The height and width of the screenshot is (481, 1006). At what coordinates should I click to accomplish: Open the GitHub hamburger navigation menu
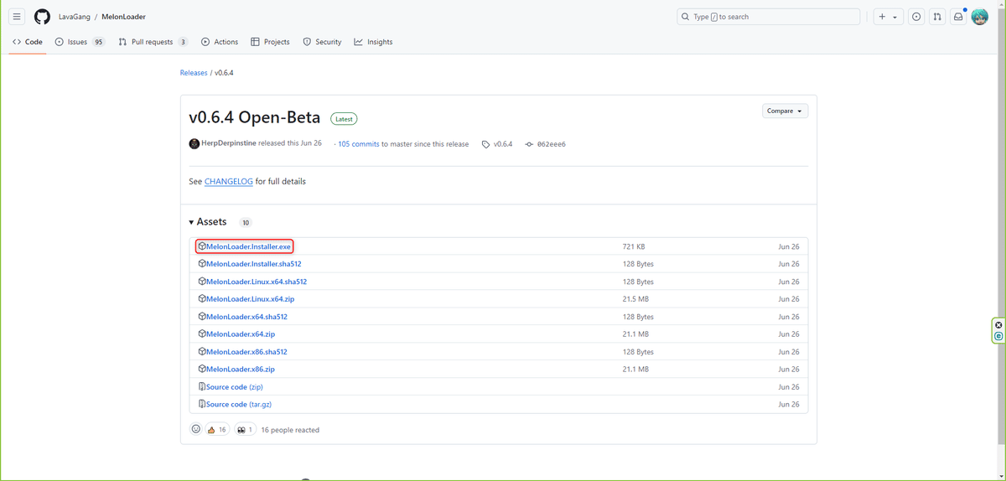[x=17, y=17]
